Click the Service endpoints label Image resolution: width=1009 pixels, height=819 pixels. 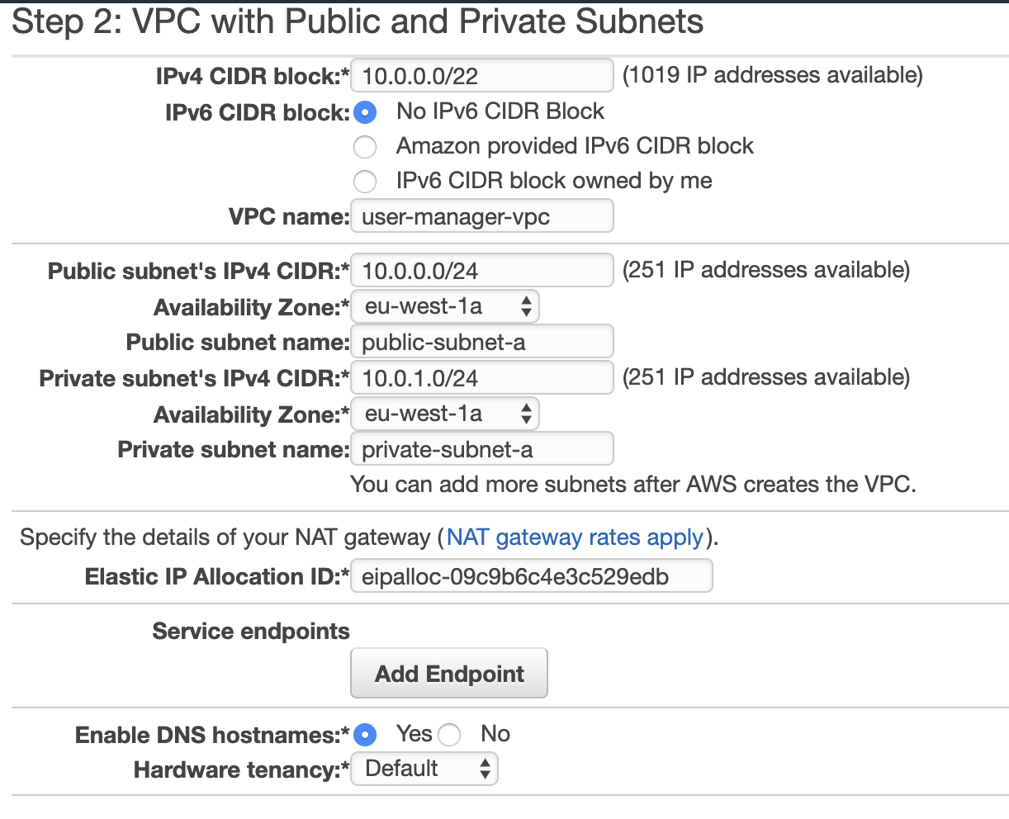[251, 632]
